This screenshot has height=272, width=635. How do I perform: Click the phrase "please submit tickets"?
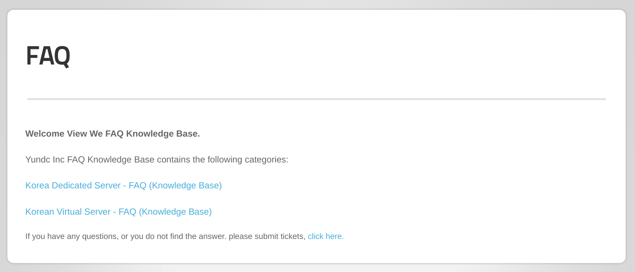click(x=266, y=237)
